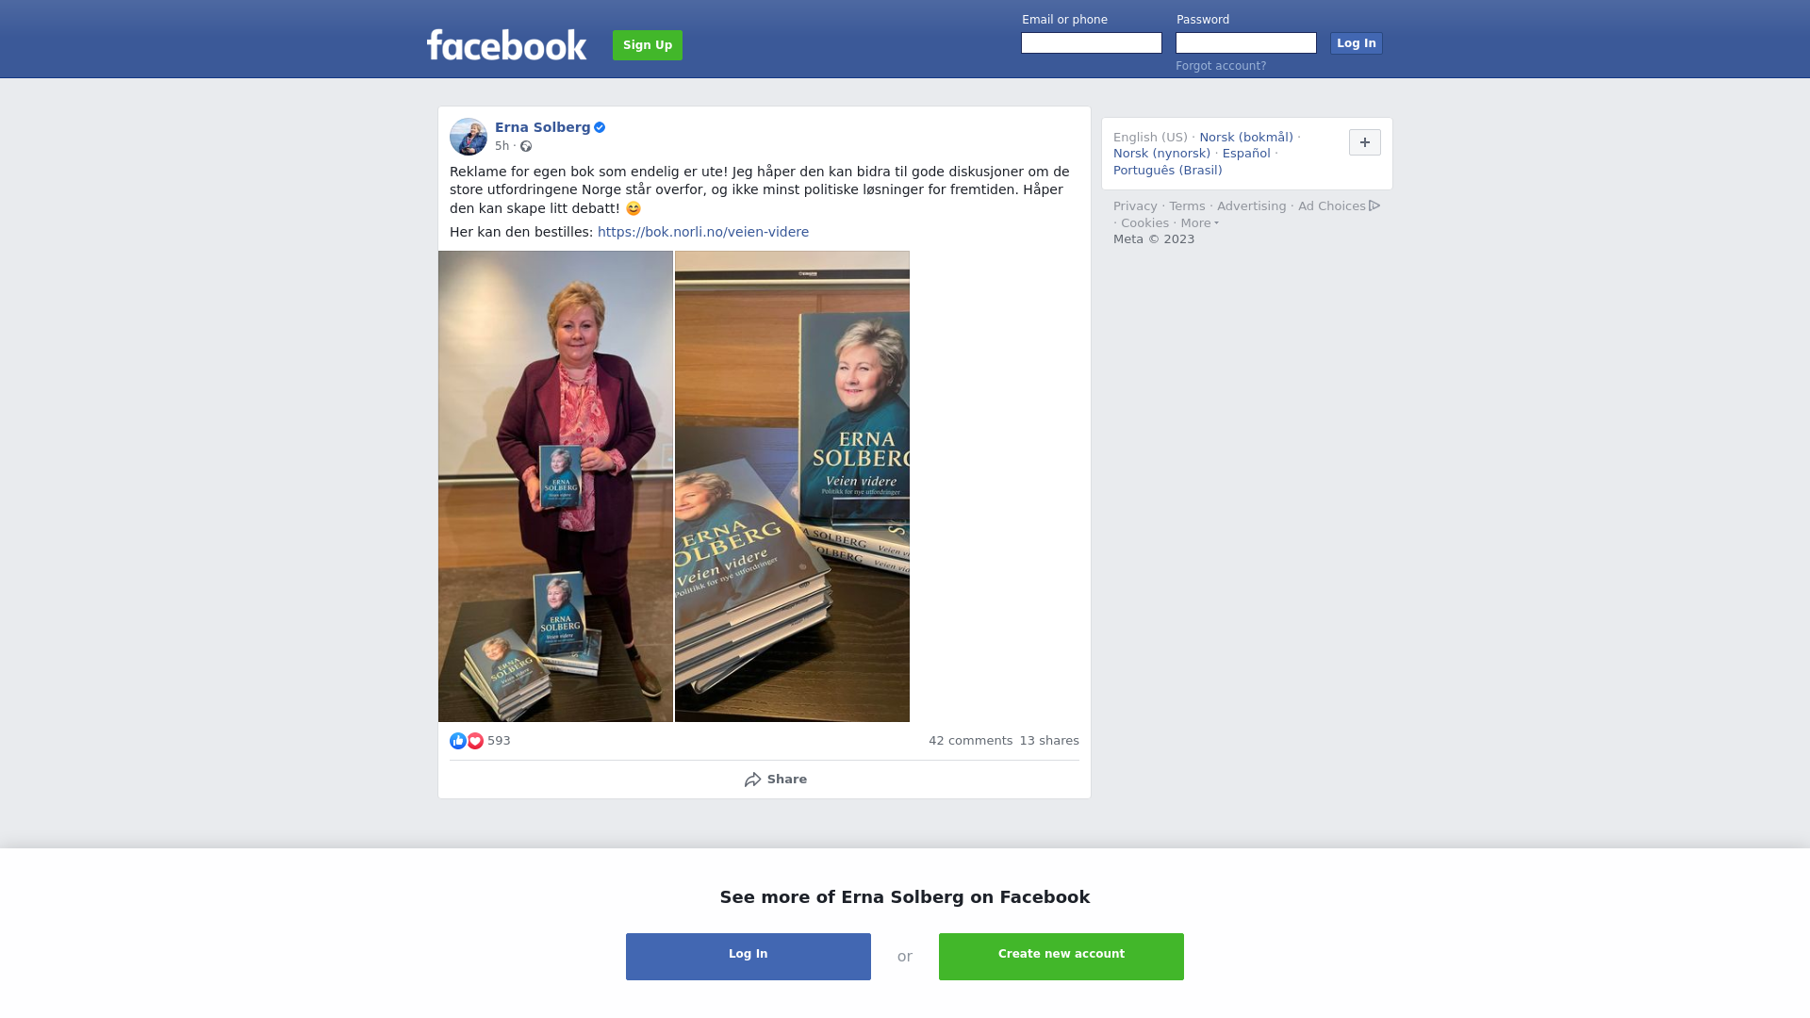1810x1018 pixels.
Task: Click the Forgot account? link
Action: point(1221,66)
